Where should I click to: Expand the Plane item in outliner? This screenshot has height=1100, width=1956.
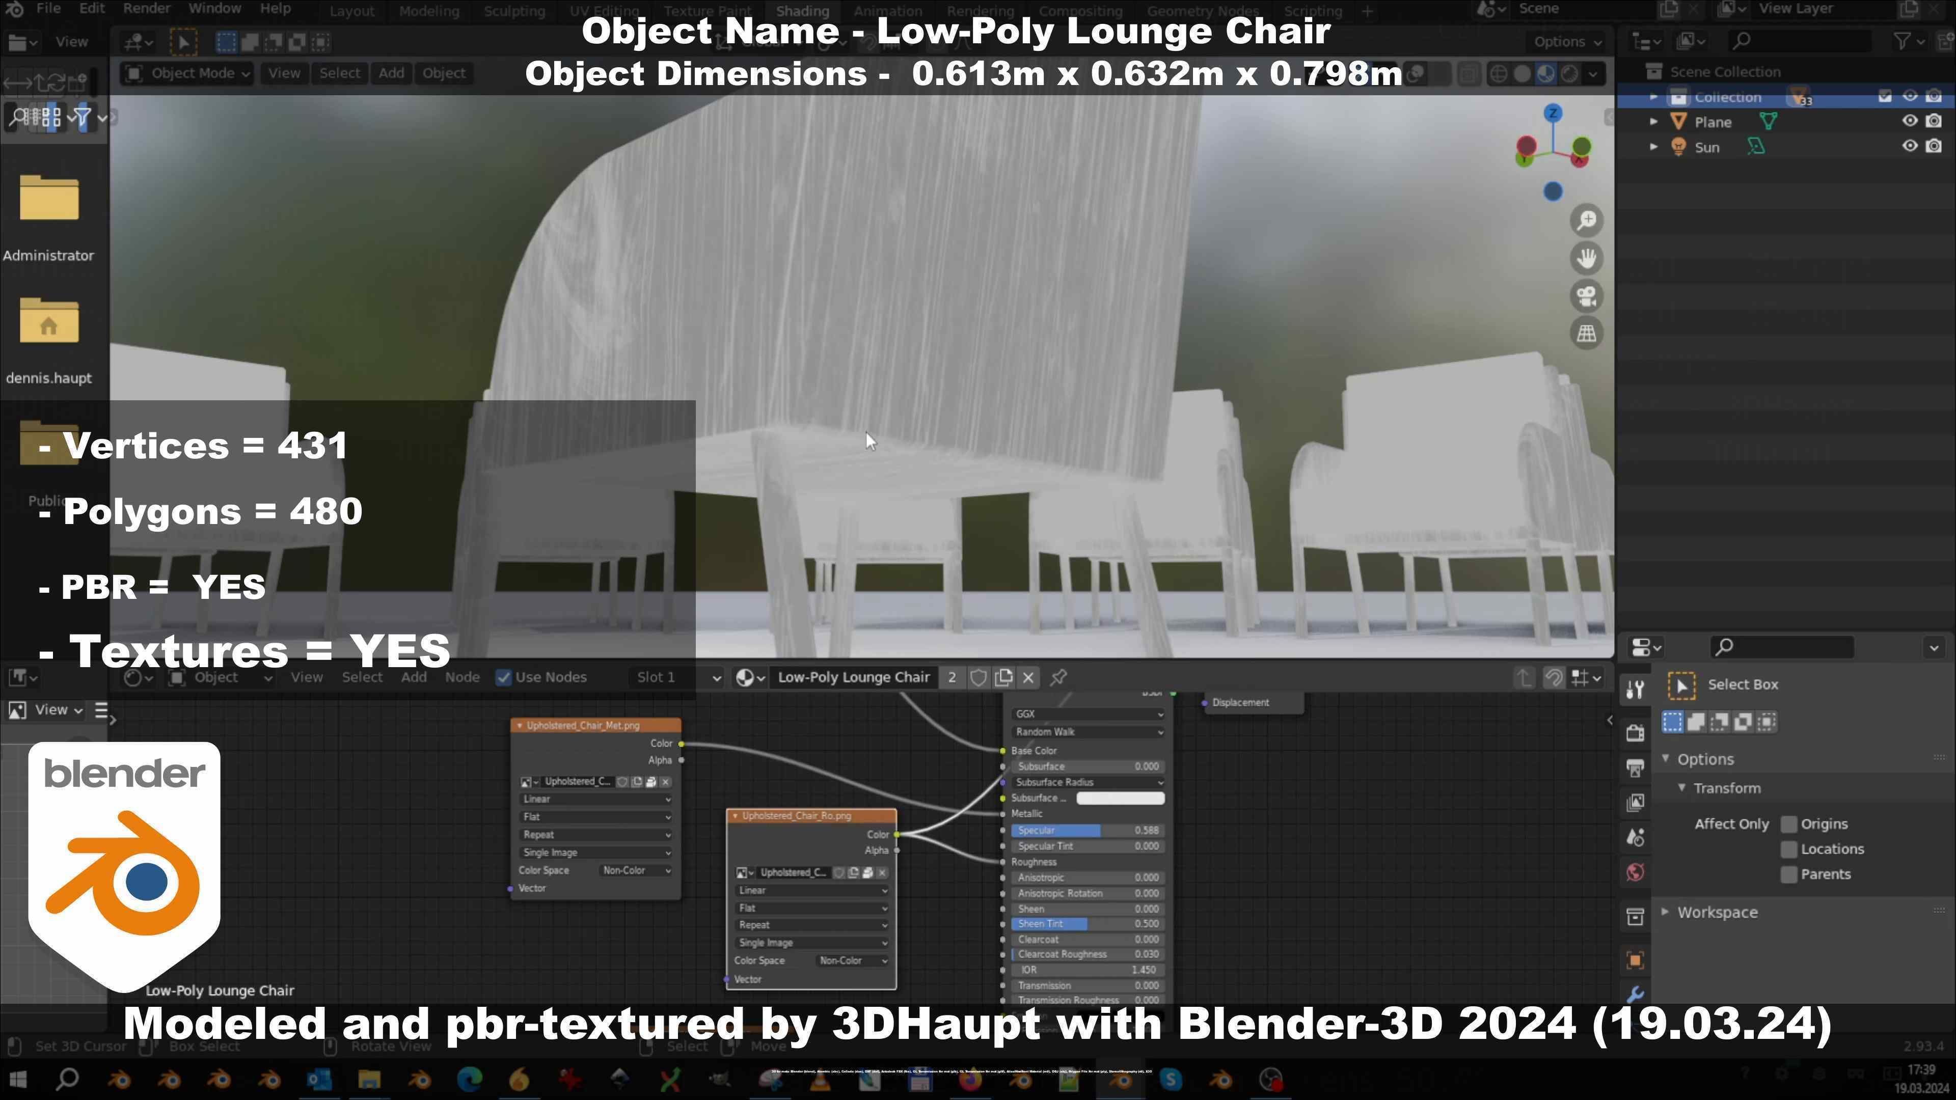1654,122
